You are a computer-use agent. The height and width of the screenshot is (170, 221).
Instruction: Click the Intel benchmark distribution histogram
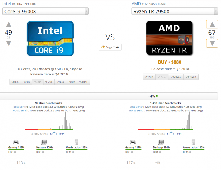click(49, 122)
